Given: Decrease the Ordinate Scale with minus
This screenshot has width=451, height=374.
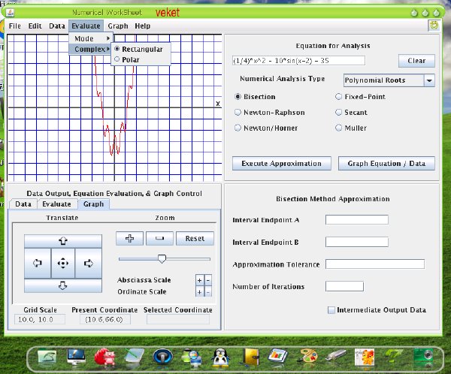Looking at the screenshot, I should pyautogui.click(x=208, y=292).
